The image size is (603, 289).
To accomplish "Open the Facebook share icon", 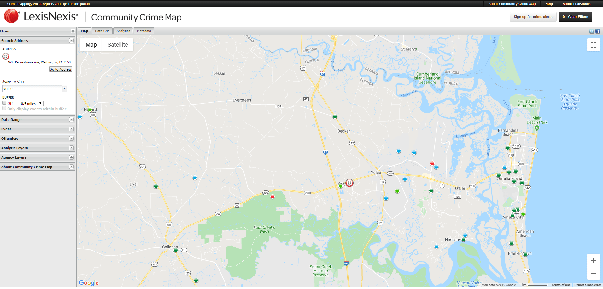I will click(x=598, y=31).
